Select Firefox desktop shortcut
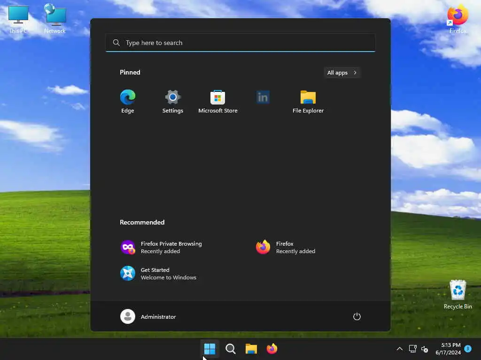The height and width of the screenshot is (360, 481). pos(458,19)
